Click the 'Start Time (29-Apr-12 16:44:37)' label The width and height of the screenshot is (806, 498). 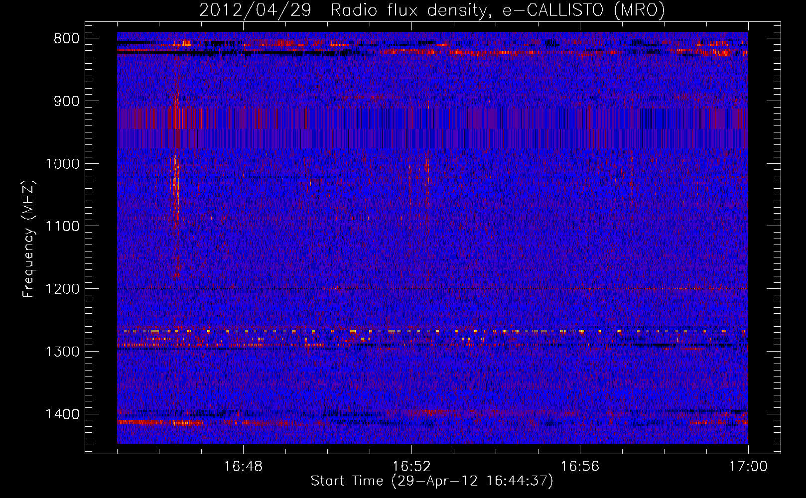coord(432,481)
